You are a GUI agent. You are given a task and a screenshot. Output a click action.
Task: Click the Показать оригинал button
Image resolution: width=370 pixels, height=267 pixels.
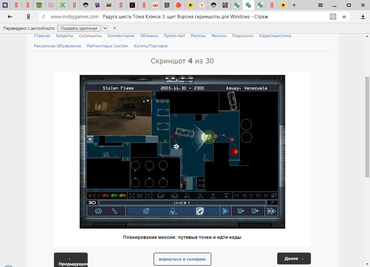pos(79,28)
